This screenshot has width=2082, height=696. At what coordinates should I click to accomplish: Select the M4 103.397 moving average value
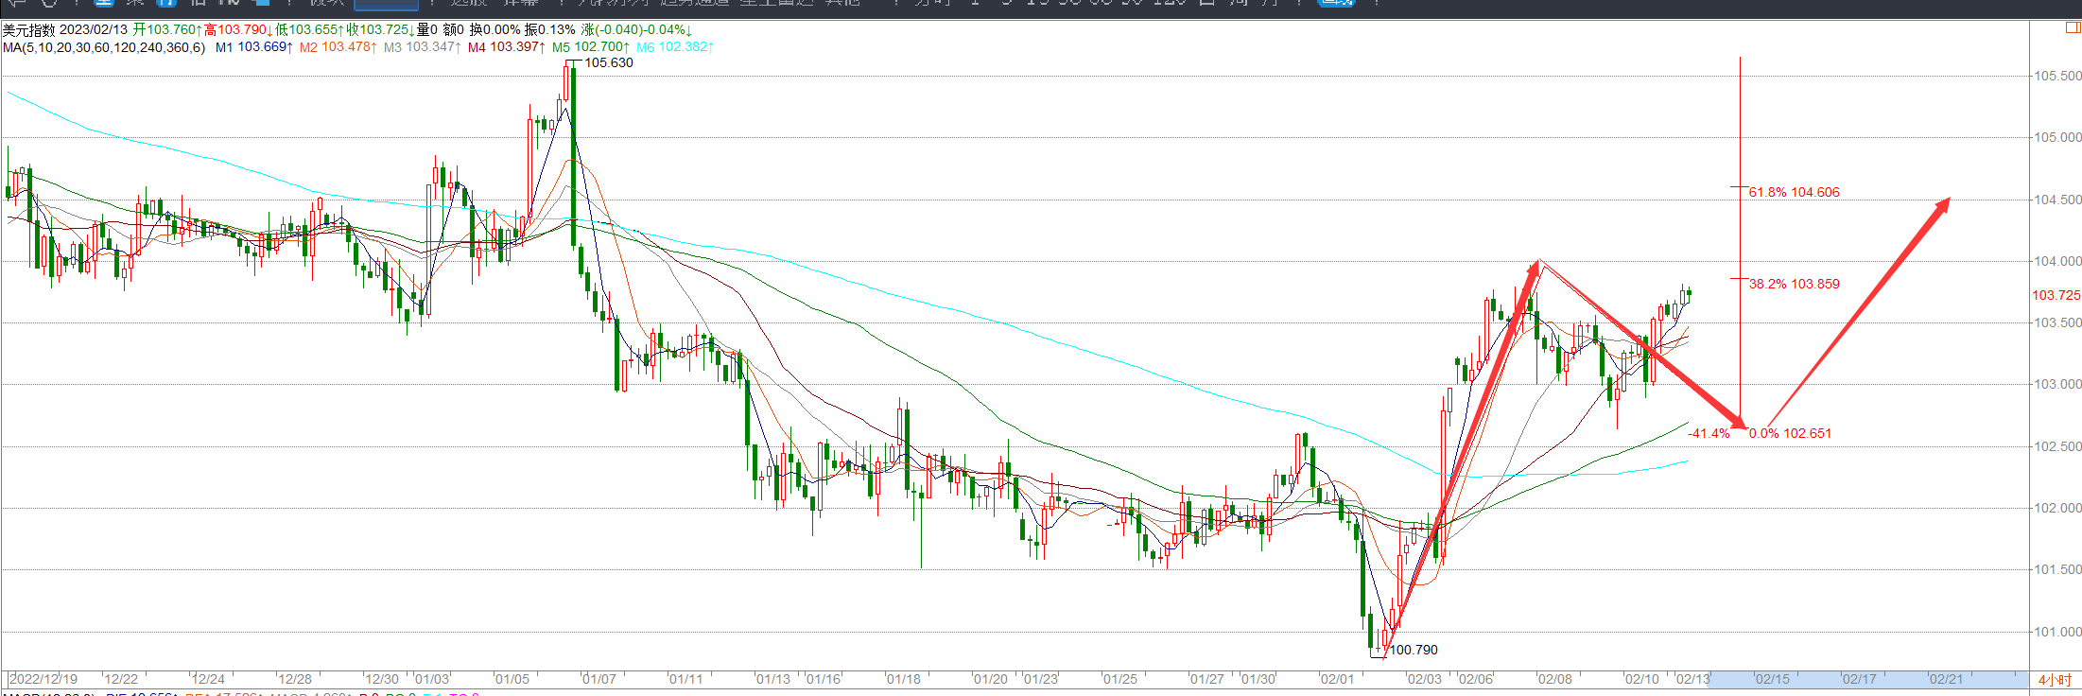coord(507,46)
